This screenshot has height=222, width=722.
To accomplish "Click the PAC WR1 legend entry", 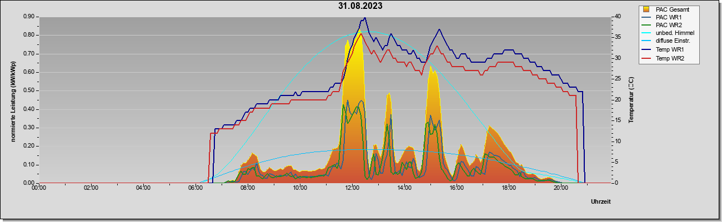I will pyautogui.click(x=669, y=17).
